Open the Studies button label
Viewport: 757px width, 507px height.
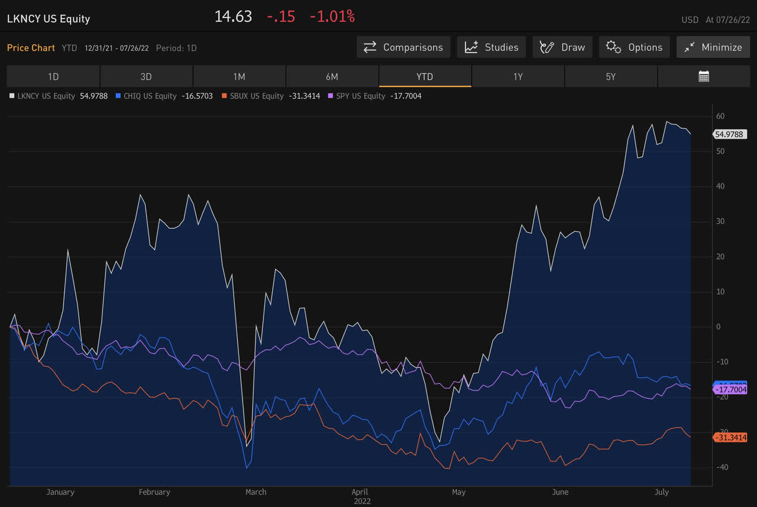click(x=502, y=47)
